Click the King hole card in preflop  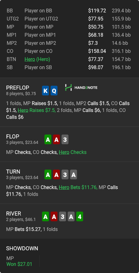(x=46, y=90)
